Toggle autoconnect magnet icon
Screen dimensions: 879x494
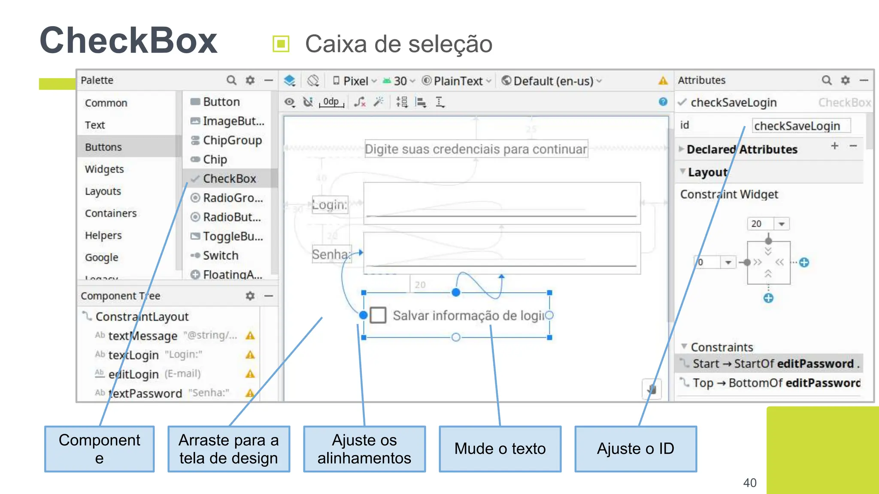[308, 102]
